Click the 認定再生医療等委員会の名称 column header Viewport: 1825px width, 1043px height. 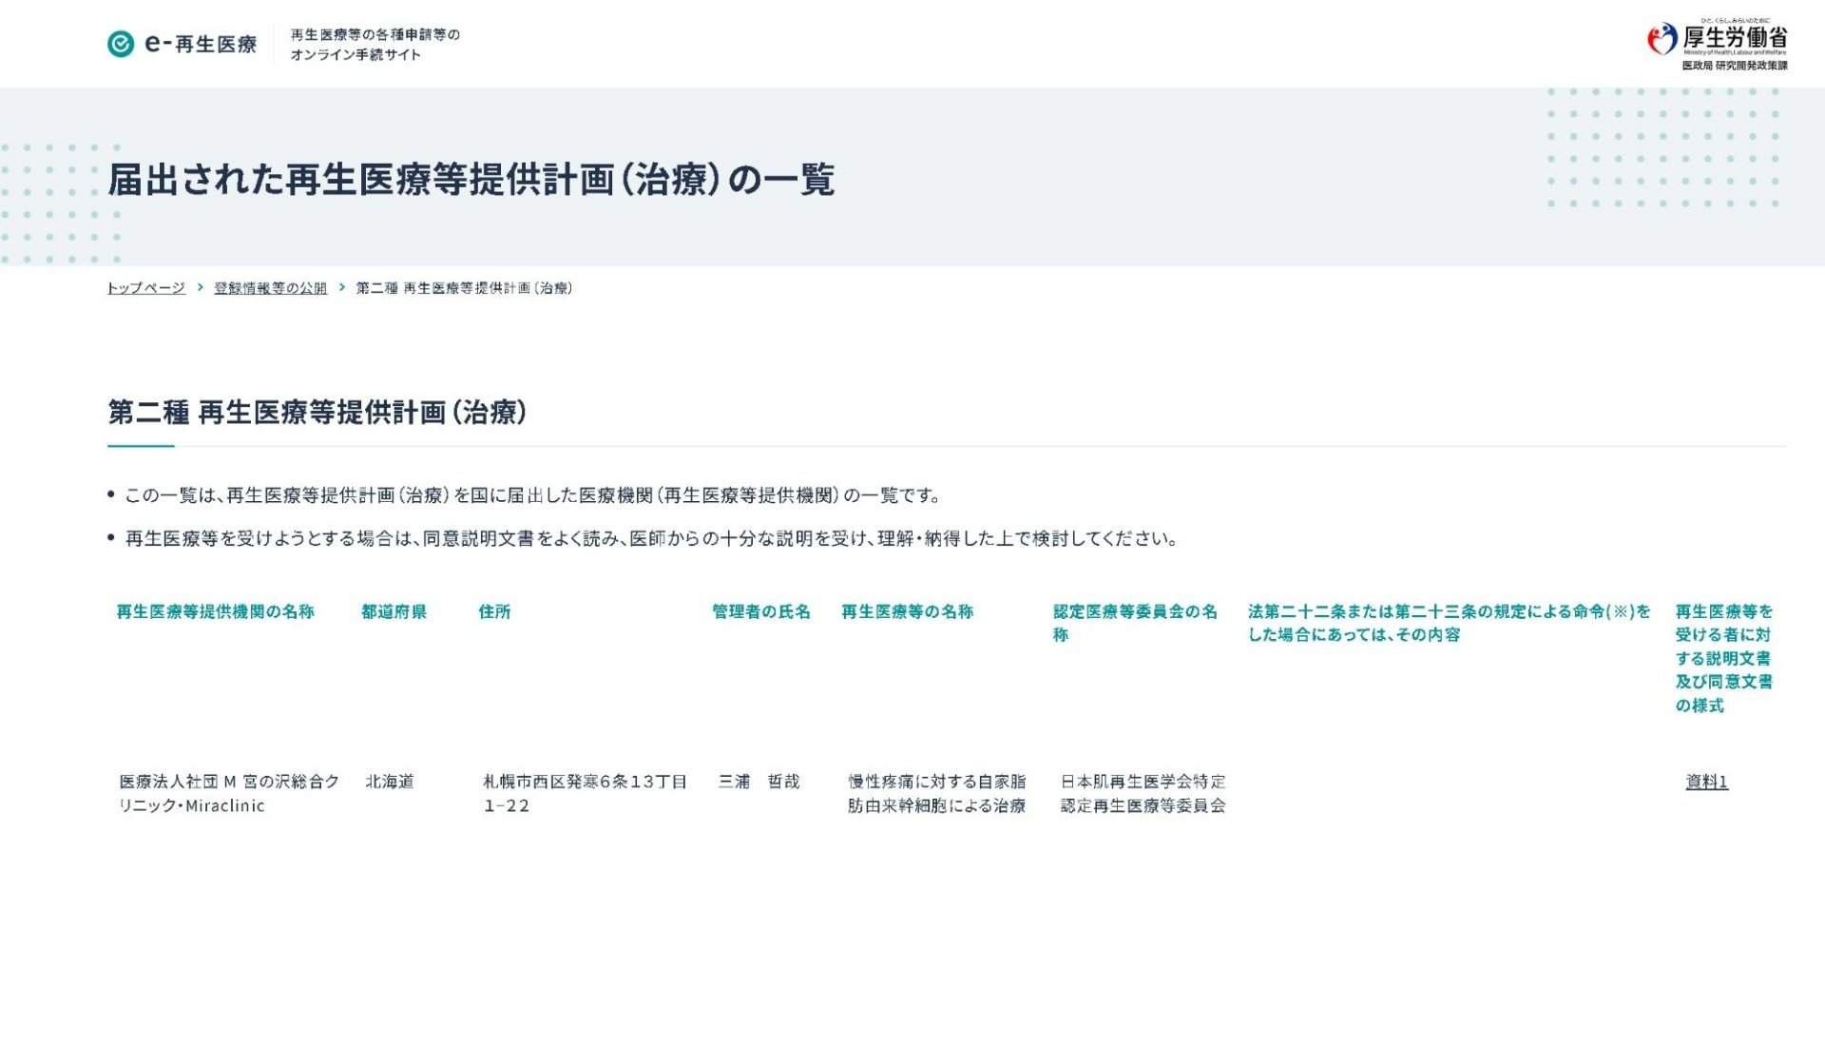pos(1135,623)
